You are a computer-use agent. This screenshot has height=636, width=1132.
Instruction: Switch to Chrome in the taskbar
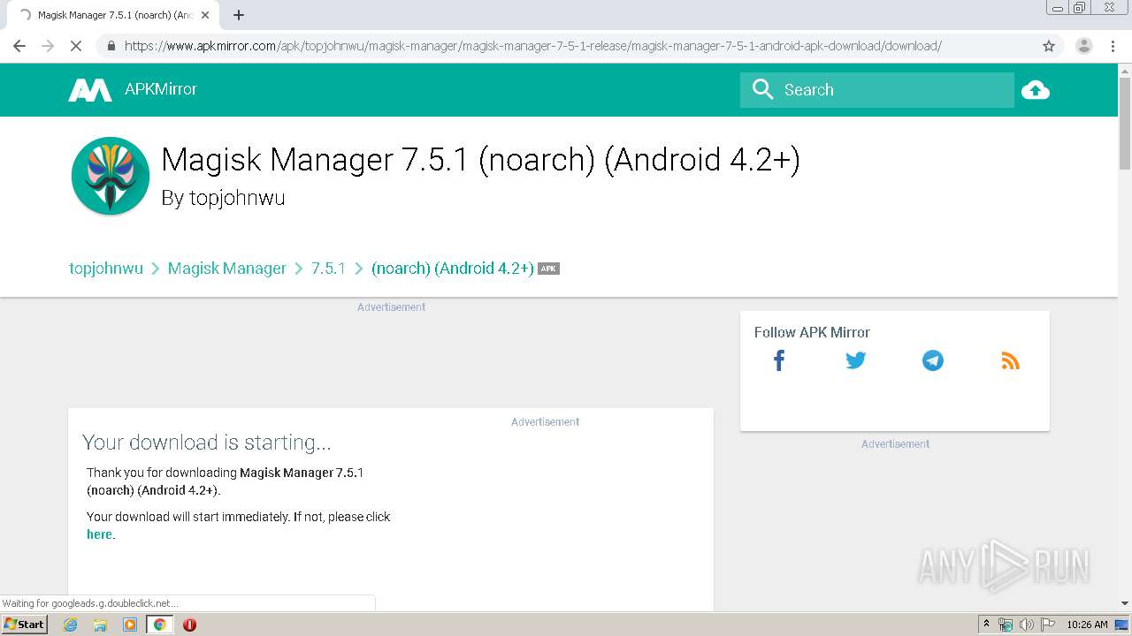tap(159, 625)
